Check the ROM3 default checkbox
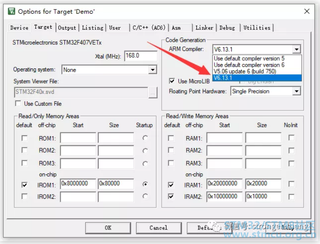Screen dimensions: 320x244 coord(24,163)
